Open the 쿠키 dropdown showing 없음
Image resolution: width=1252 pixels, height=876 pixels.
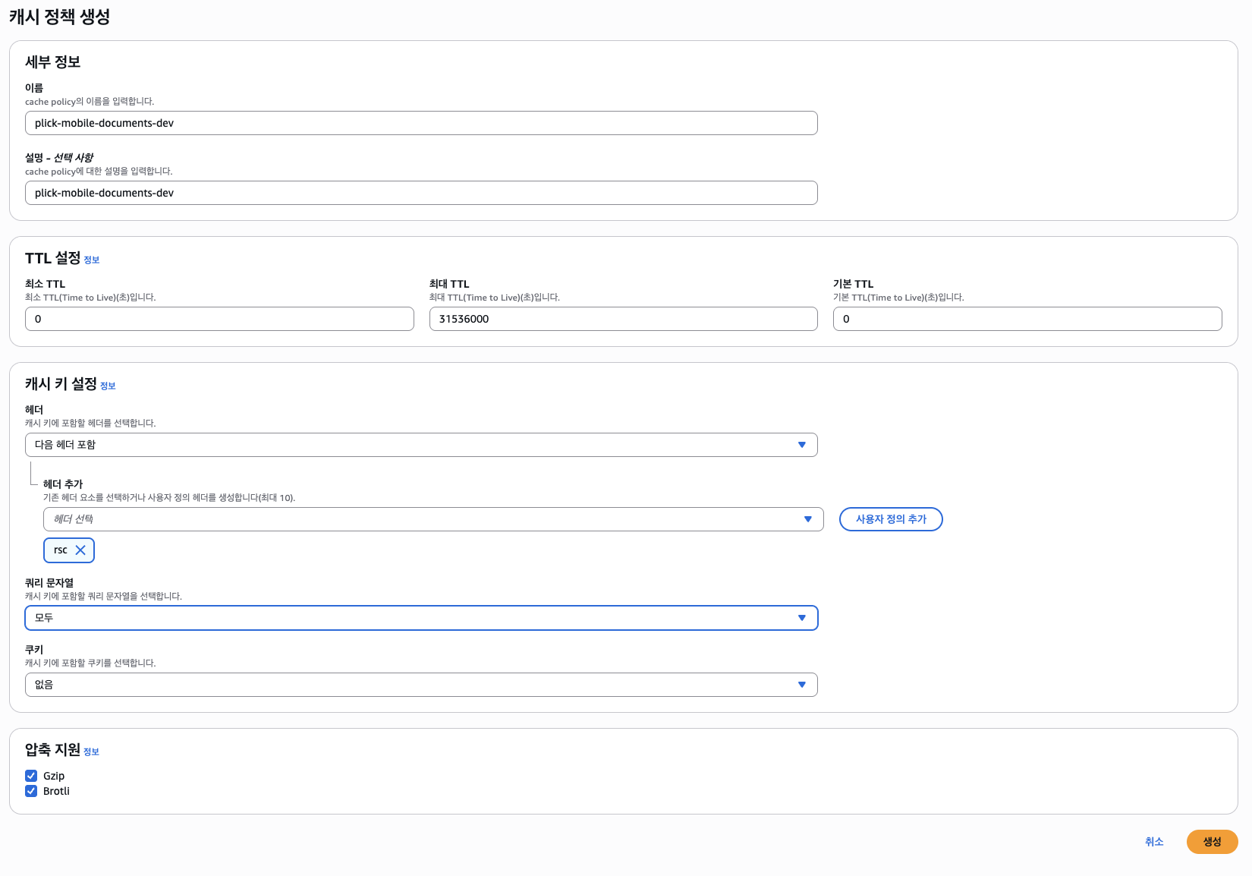(421, 685)
